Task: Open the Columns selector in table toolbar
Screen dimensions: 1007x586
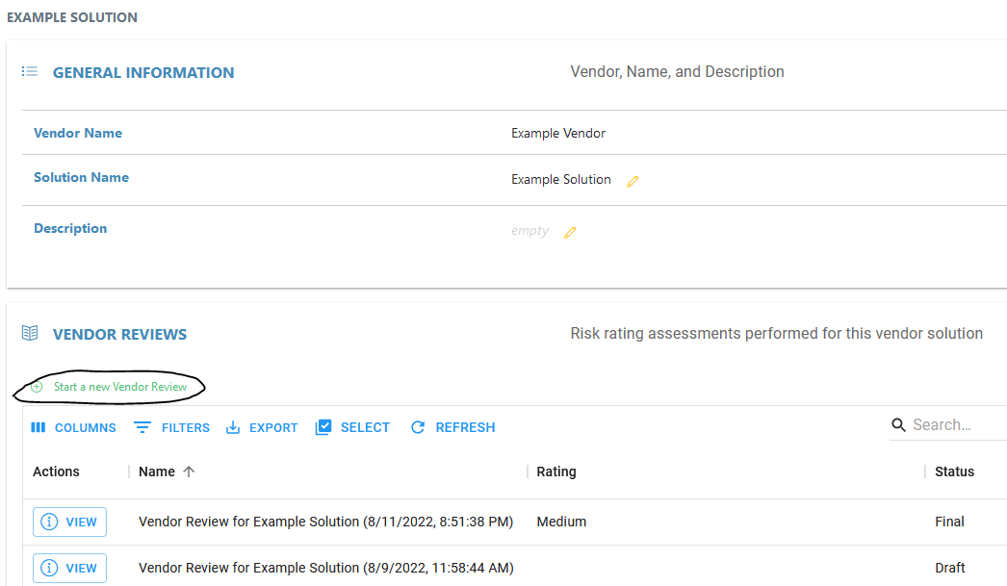Action: [x=73, y=427]
